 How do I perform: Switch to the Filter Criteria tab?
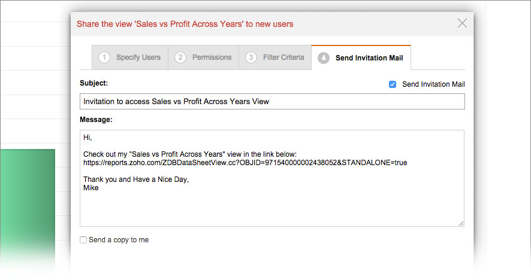283,57
